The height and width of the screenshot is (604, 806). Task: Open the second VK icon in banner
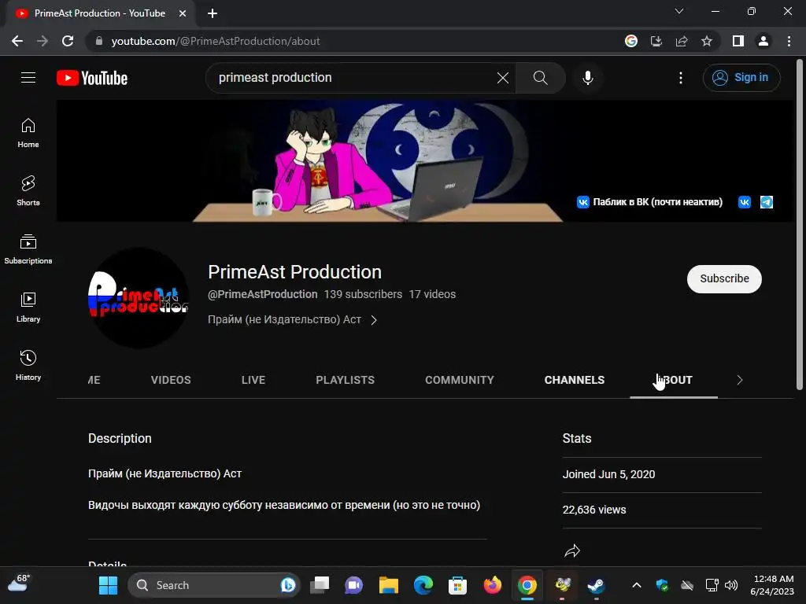point(745,202)
